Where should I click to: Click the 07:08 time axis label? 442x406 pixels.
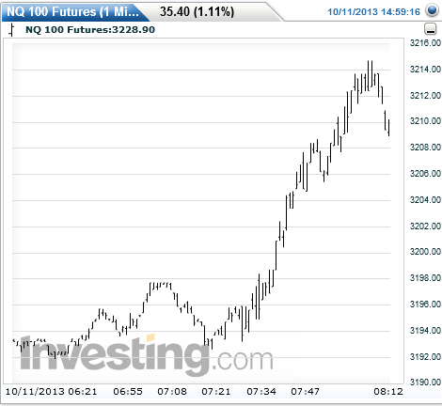(172, 391)
